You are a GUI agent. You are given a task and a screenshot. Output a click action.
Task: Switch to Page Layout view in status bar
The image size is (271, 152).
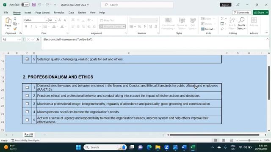[223, 140]
